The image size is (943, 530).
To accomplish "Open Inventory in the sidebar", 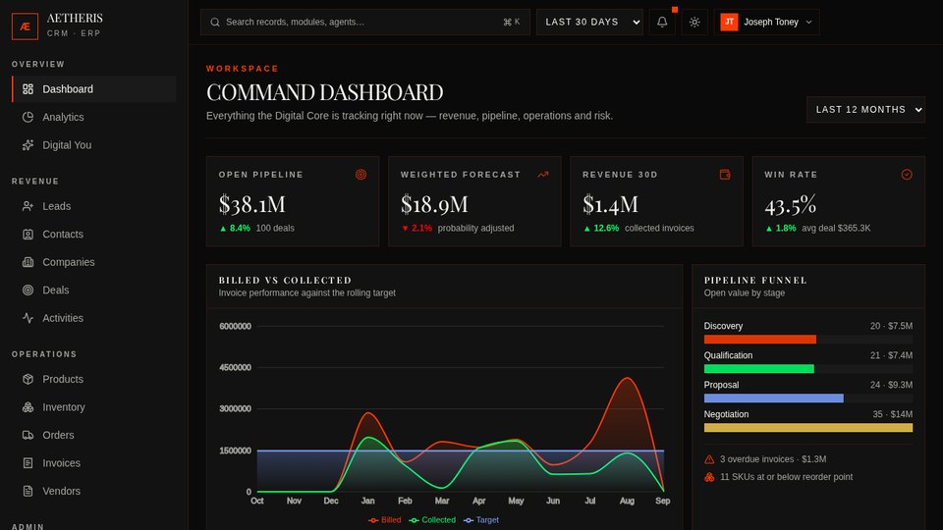I will pyautogui.click(x=94, y=407).
